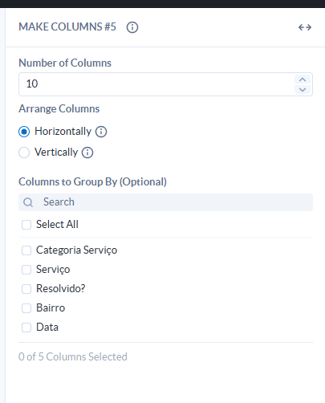Click the Make Columns #5 title
Screen dimensions: 325x403
[67, 27]
